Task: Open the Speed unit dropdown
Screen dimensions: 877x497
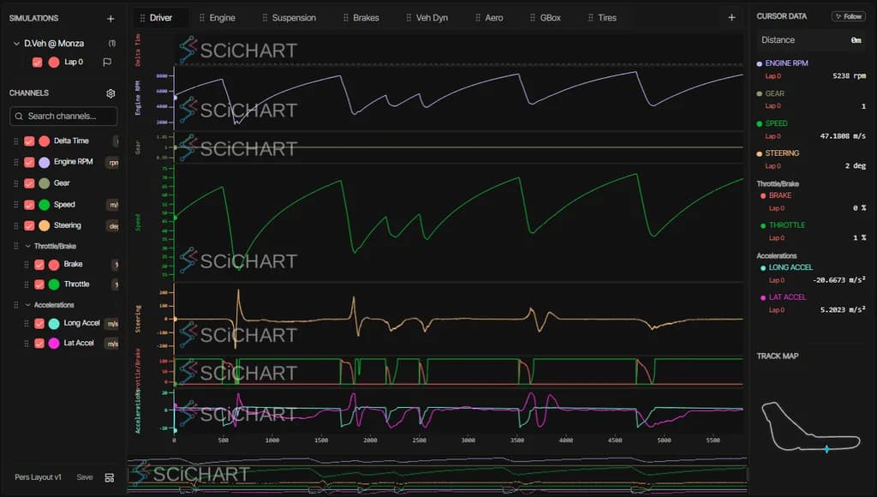Action: [x=113, y=205]
